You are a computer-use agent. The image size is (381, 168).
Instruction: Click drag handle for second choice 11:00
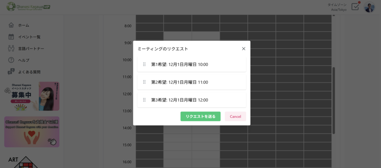(144, 82)
